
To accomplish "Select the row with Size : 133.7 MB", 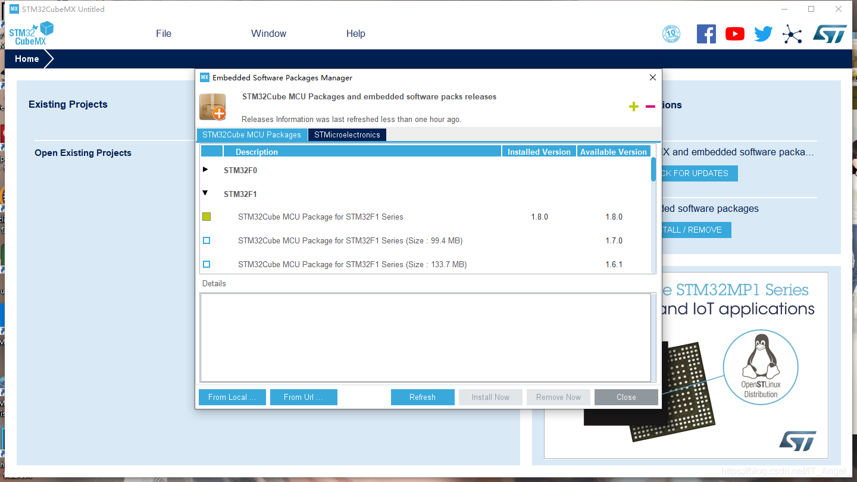I will [426, 264].
